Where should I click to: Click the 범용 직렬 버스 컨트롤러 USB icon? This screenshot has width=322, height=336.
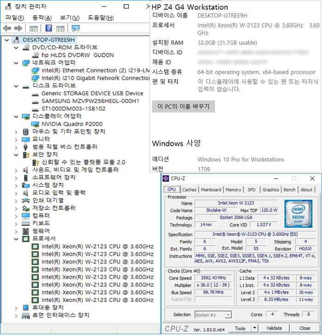25,147
